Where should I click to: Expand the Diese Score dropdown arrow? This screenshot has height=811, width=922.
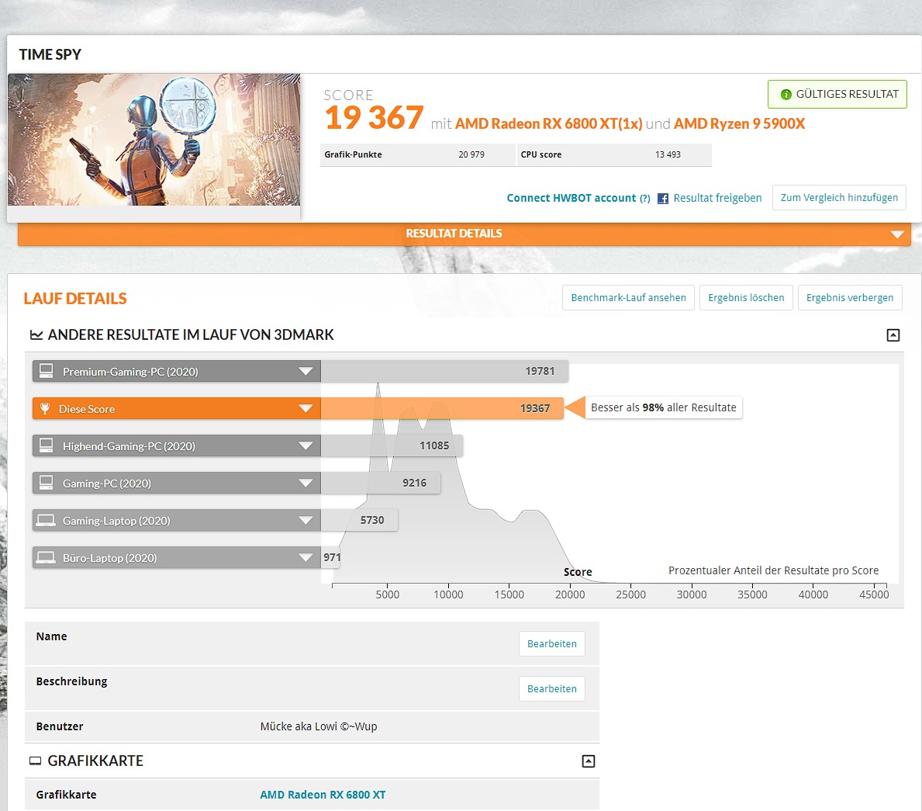tap(306, 408)
